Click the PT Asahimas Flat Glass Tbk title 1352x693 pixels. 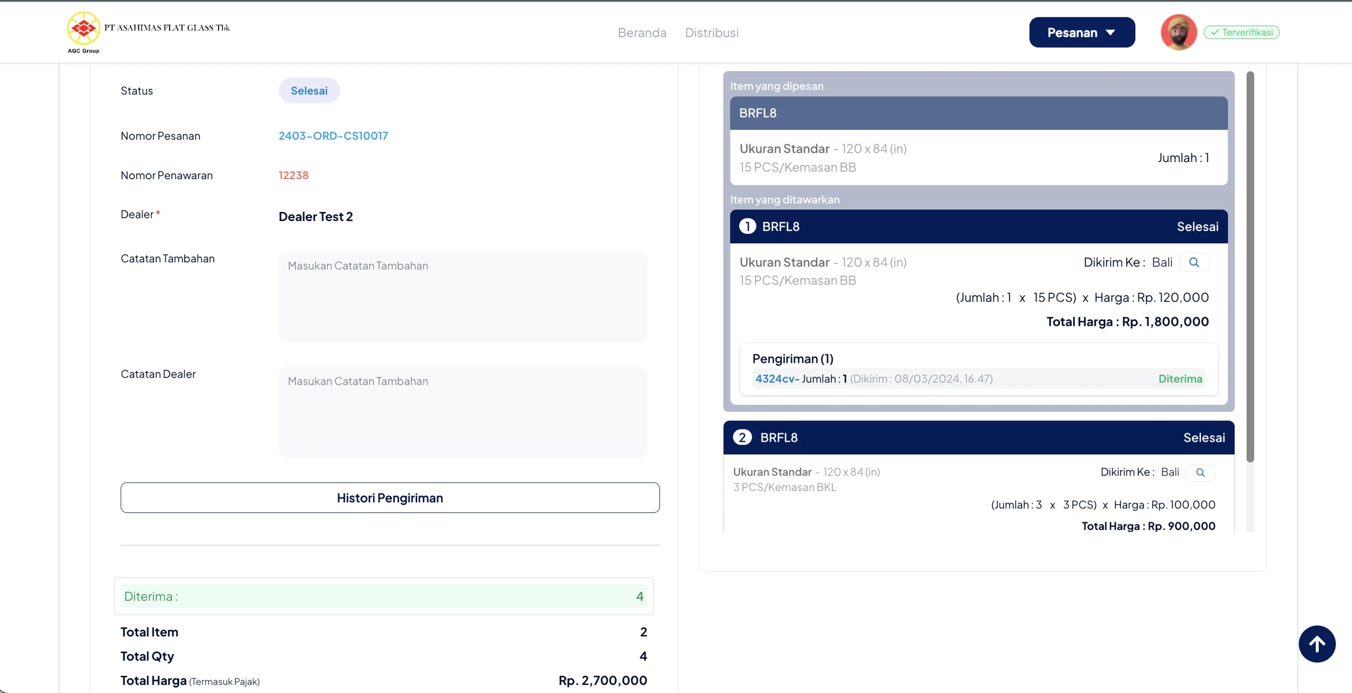[x=167, y=28]
